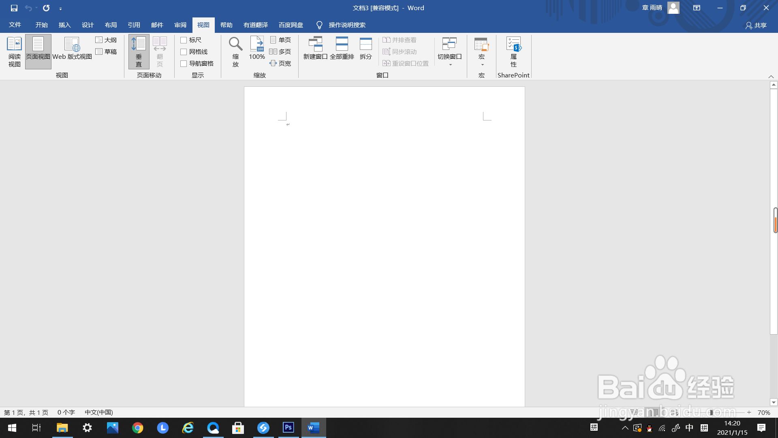Open the Insert ribbon tab
The height and width of the screenshot is (438, 778).
64,25
